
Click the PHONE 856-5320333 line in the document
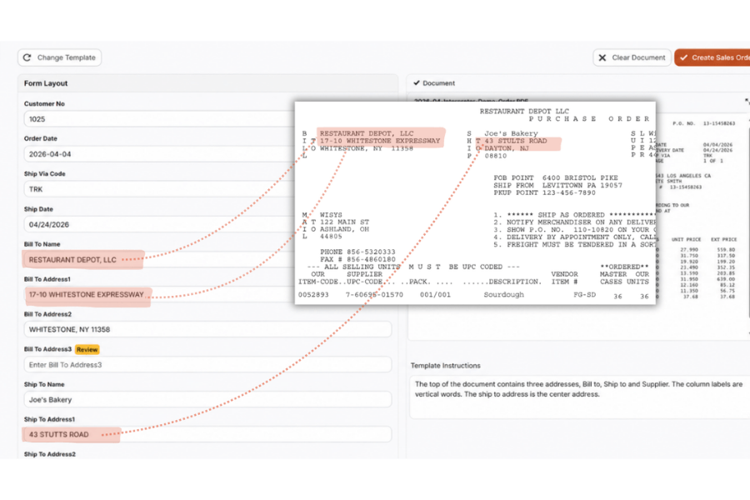pos(357,252)
